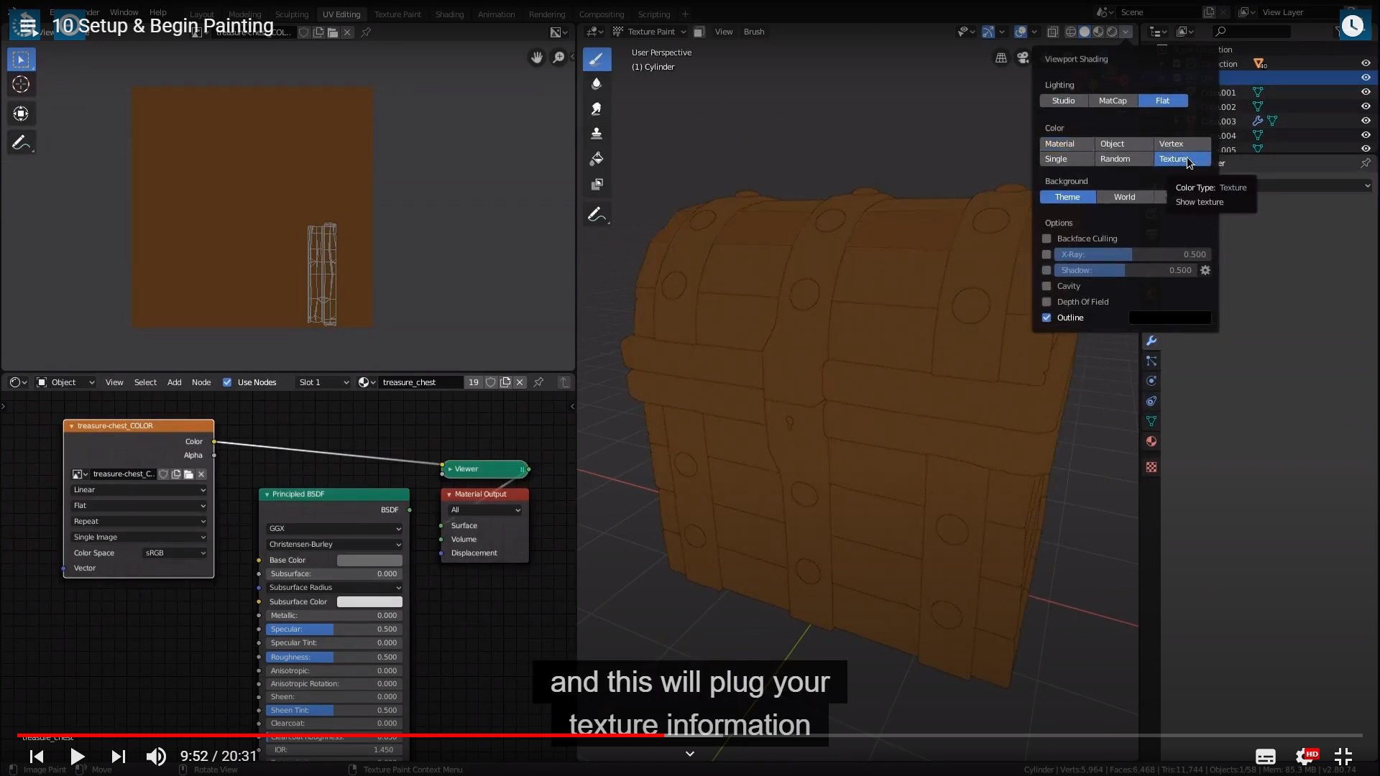1380x776 pixels.
Task: Expand the sRGB Color Space dropdown
Action: [175, 553]
